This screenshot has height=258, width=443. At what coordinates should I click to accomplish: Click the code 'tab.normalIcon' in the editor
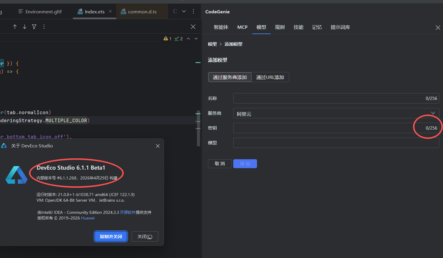(28, 113)
